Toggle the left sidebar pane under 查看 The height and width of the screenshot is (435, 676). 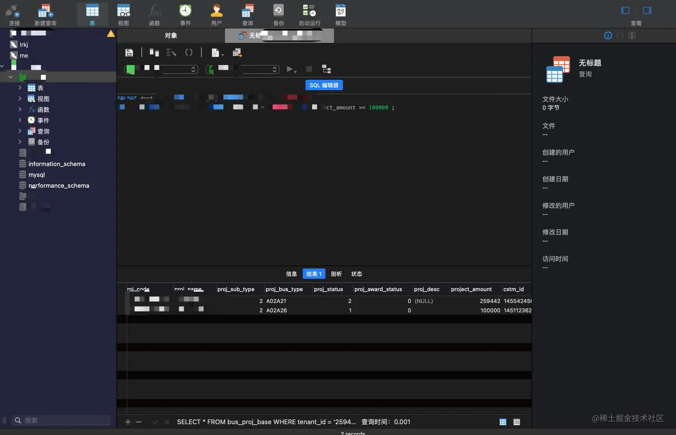pos(625,10)
